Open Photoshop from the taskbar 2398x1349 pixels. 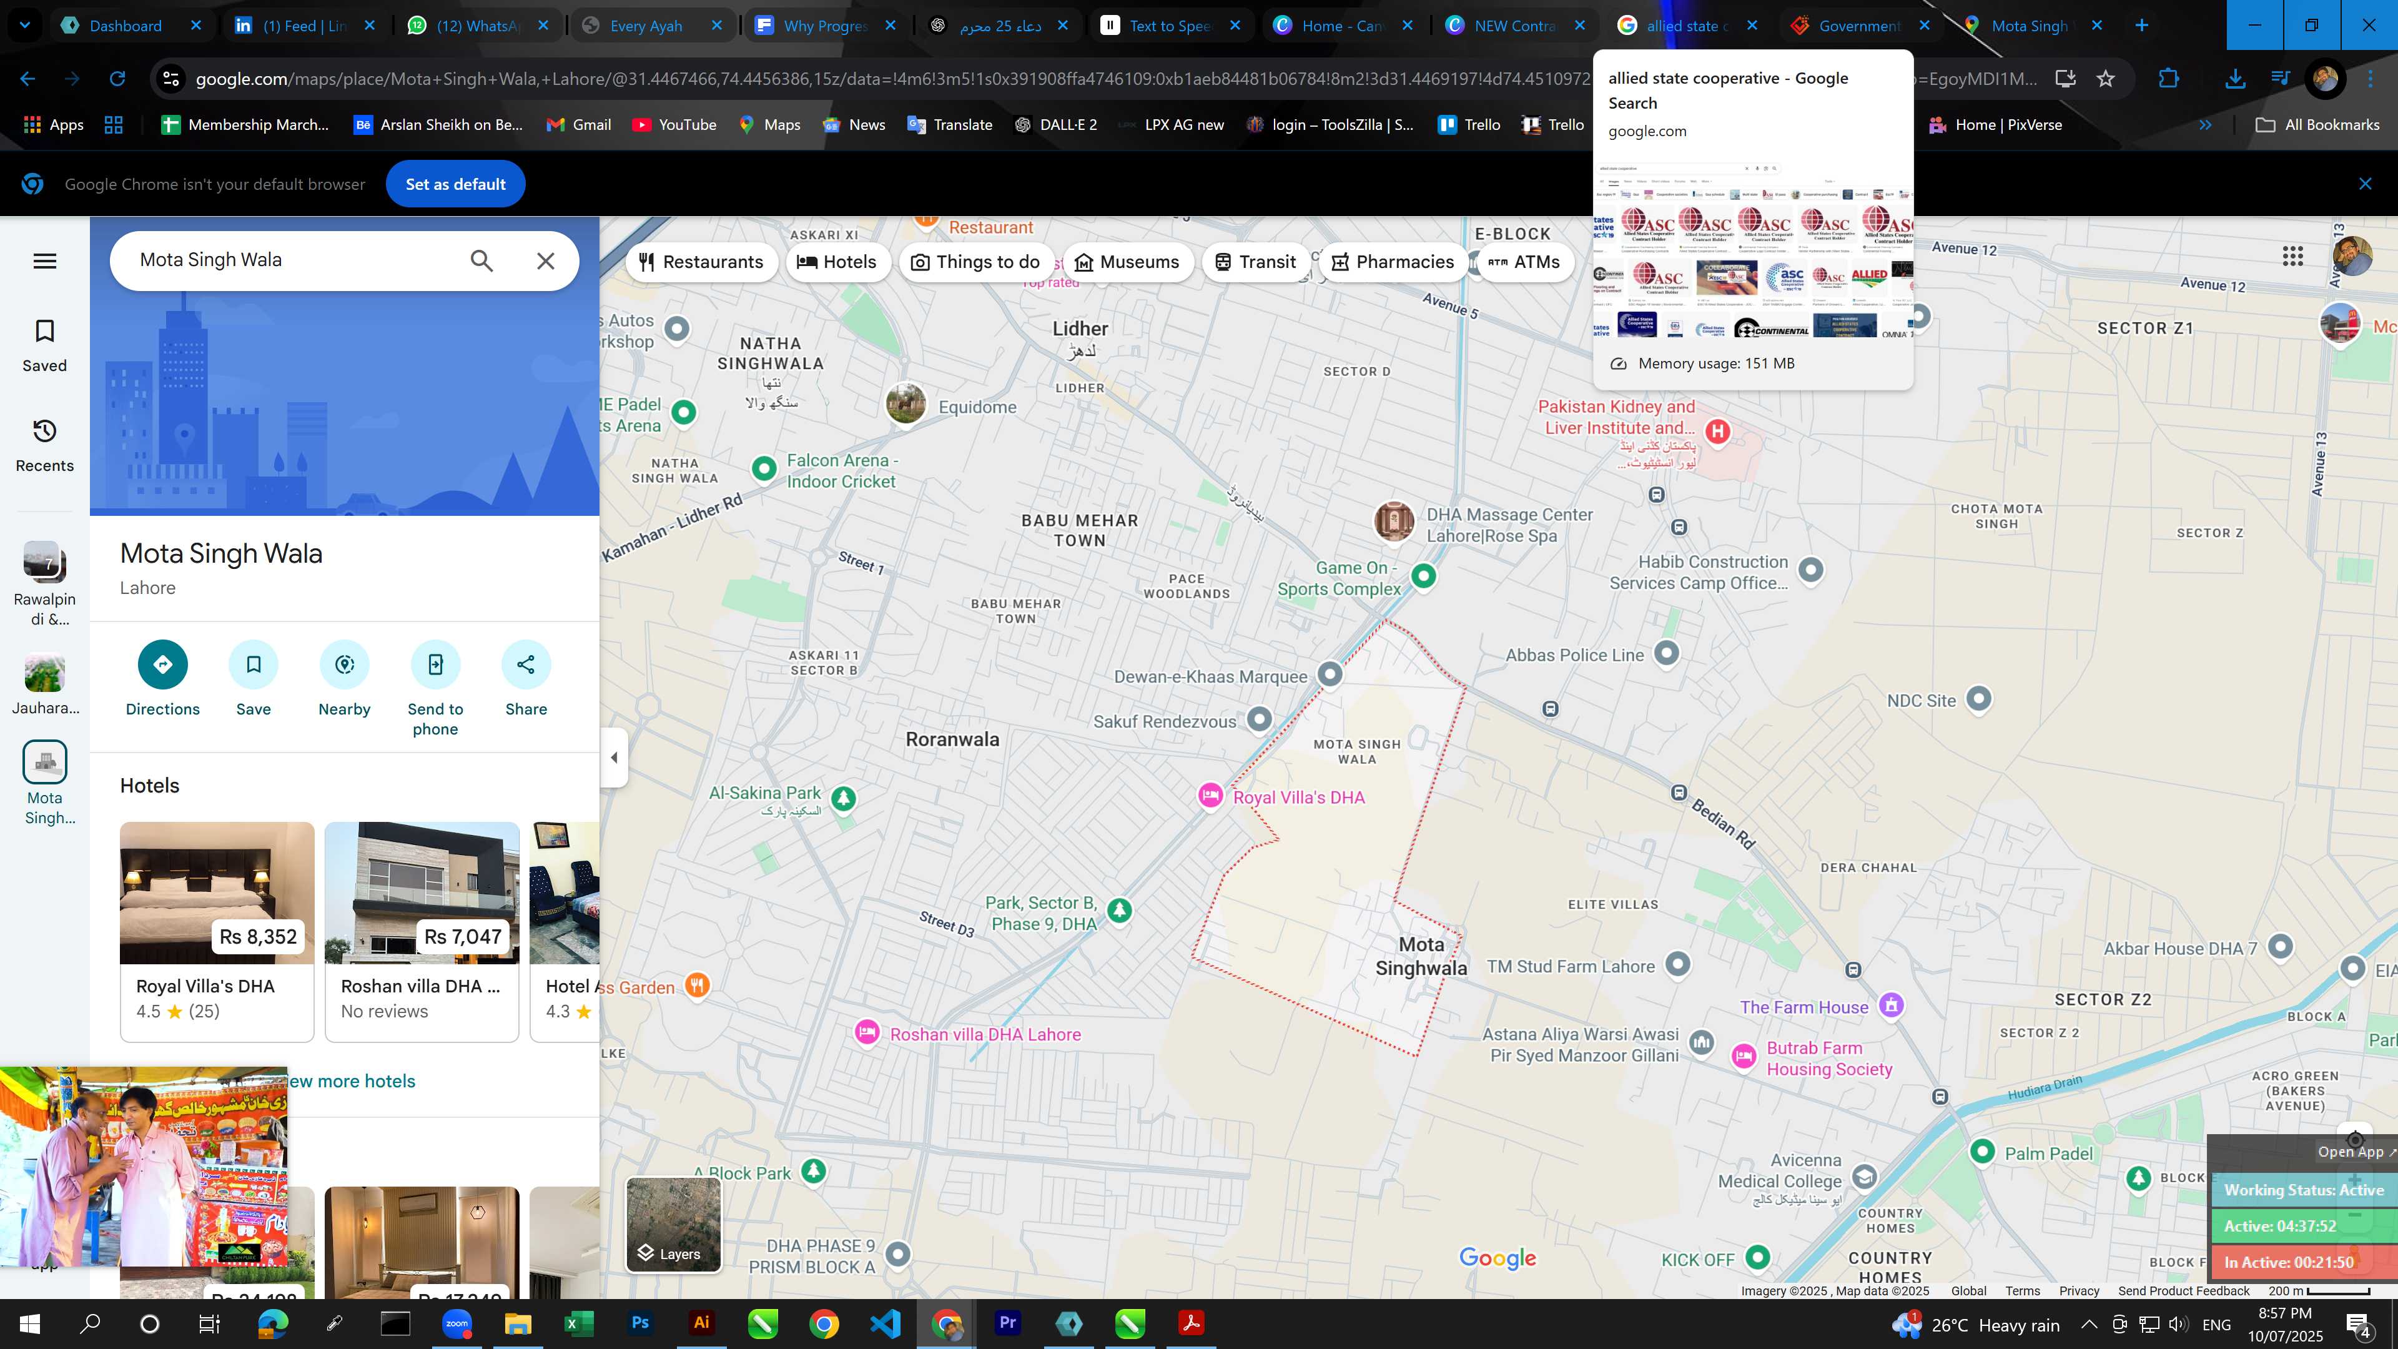pos(641,1323)
